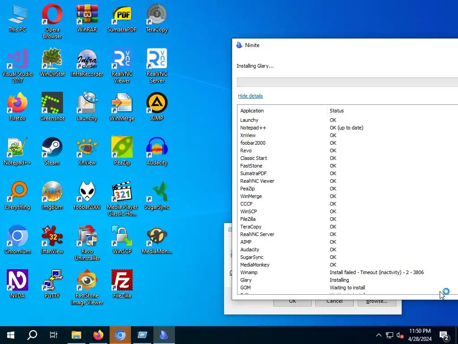
Task: Click the Notepad++ desktop shortcut
Action: (17, 151)
